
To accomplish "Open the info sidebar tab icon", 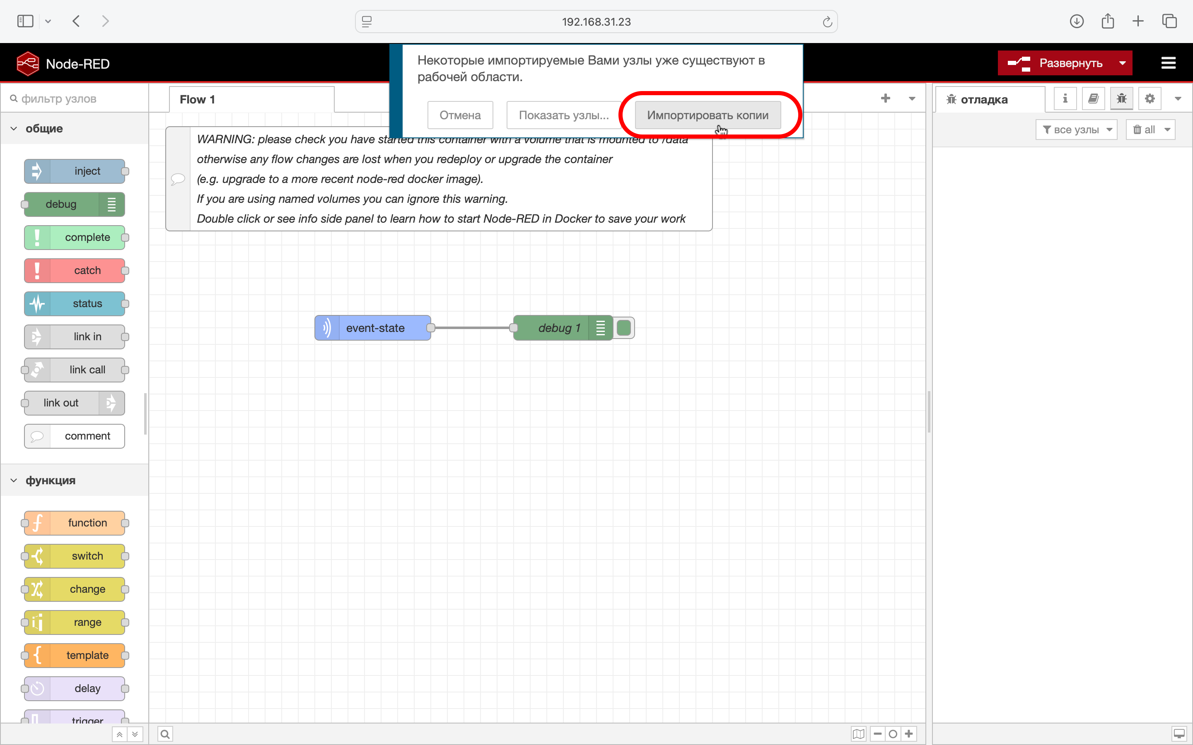I will point(1065,99).
